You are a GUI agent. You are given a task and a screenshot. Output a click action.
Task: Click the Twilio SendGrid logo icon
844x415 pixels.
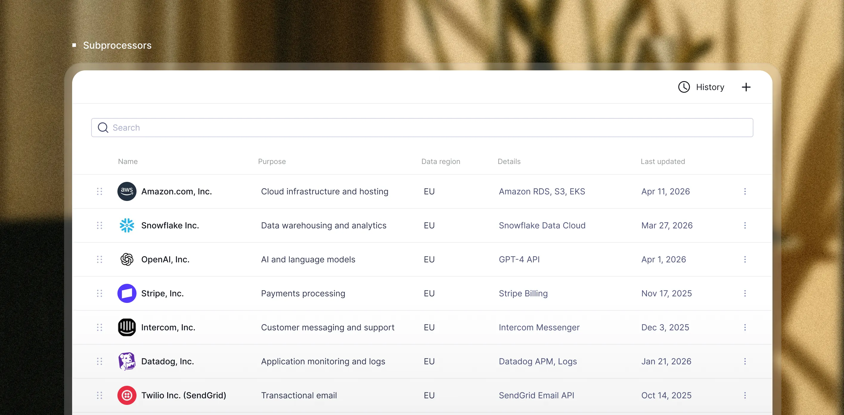pos(127,395)
